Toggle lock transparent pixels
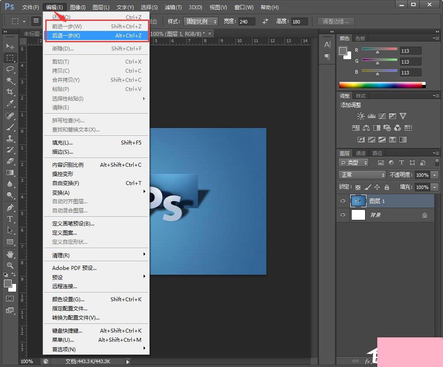Viewport: 443px width, 367px height. click(358, 187)
